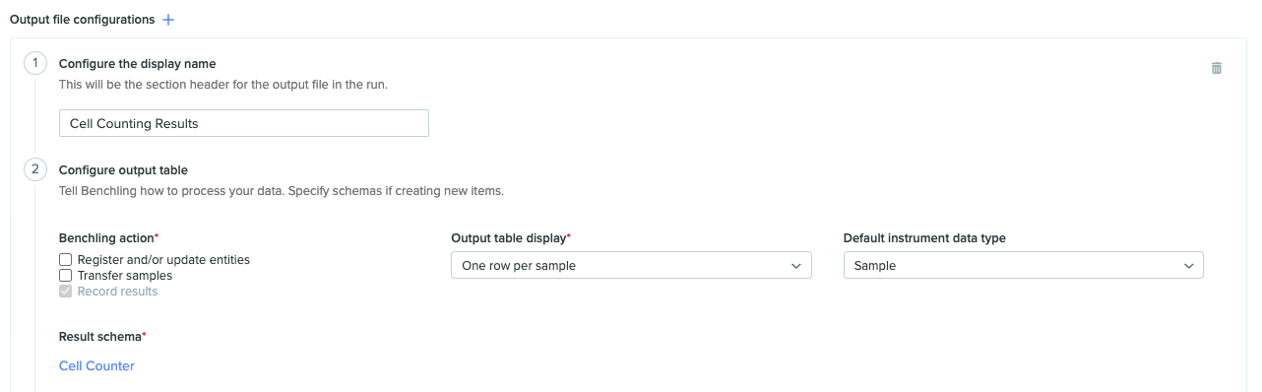Select the Configure the display name heading
The height and width of the screenshot is (392, 1262).
pyautogui.click(x=138, y=64)
